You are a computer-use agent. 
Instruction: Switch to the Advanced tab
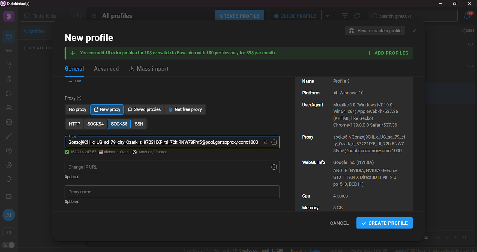[x=106, y=68]
